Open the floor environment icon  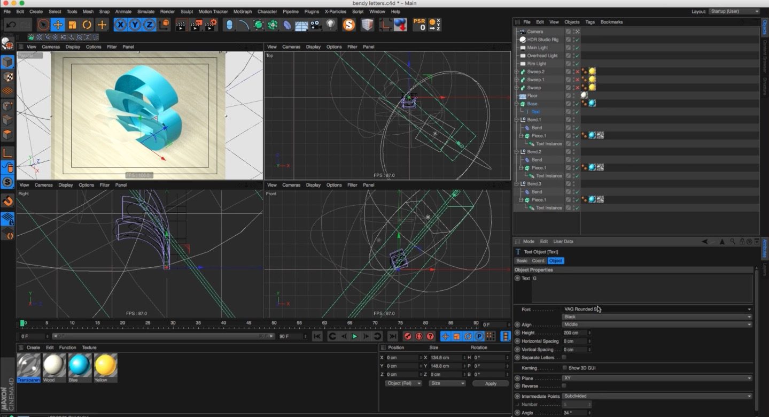click(302, 25)
